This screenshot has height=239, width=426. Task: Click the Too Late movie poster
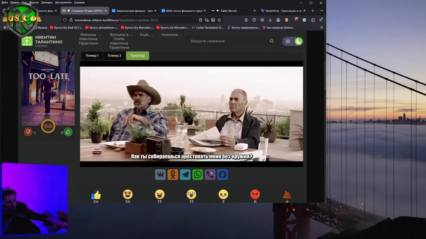(48, 89)
